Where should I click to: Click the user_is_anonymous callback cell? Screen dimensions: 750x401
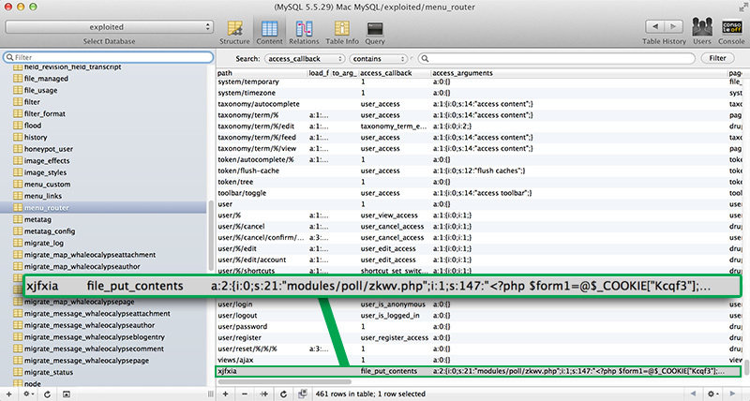[394, 304]
